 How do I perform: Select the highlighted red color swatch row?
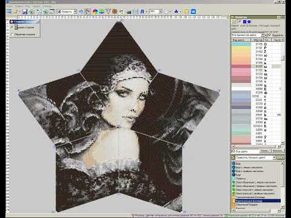(241, 66)
